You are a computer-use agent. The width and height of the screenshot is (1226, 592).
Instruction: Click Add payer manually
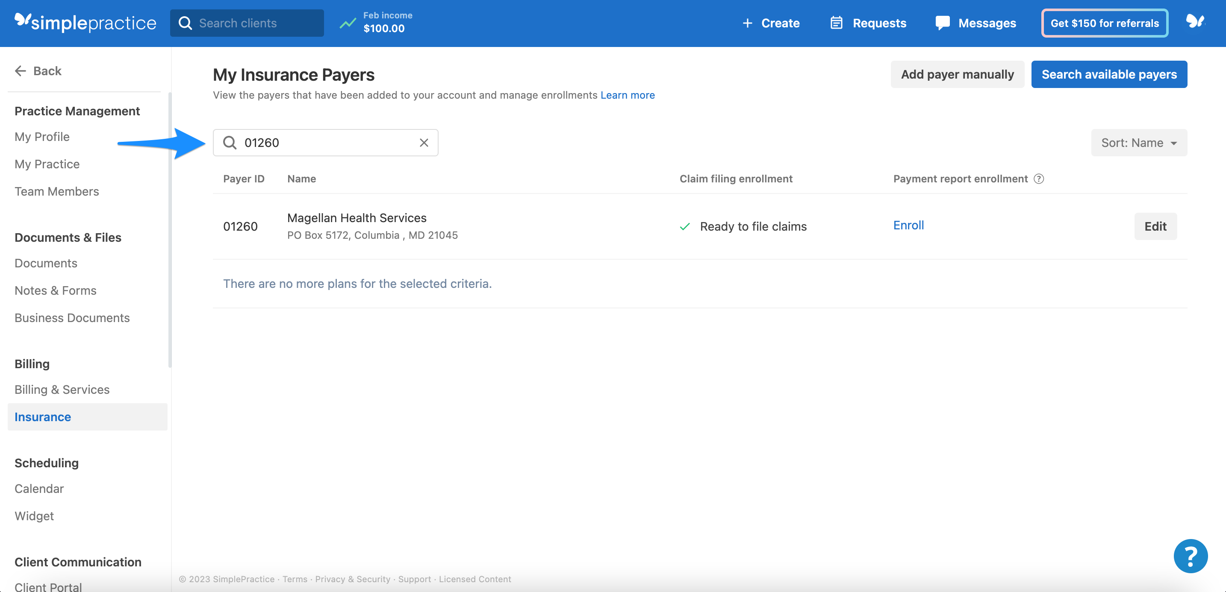click(957, 74)
